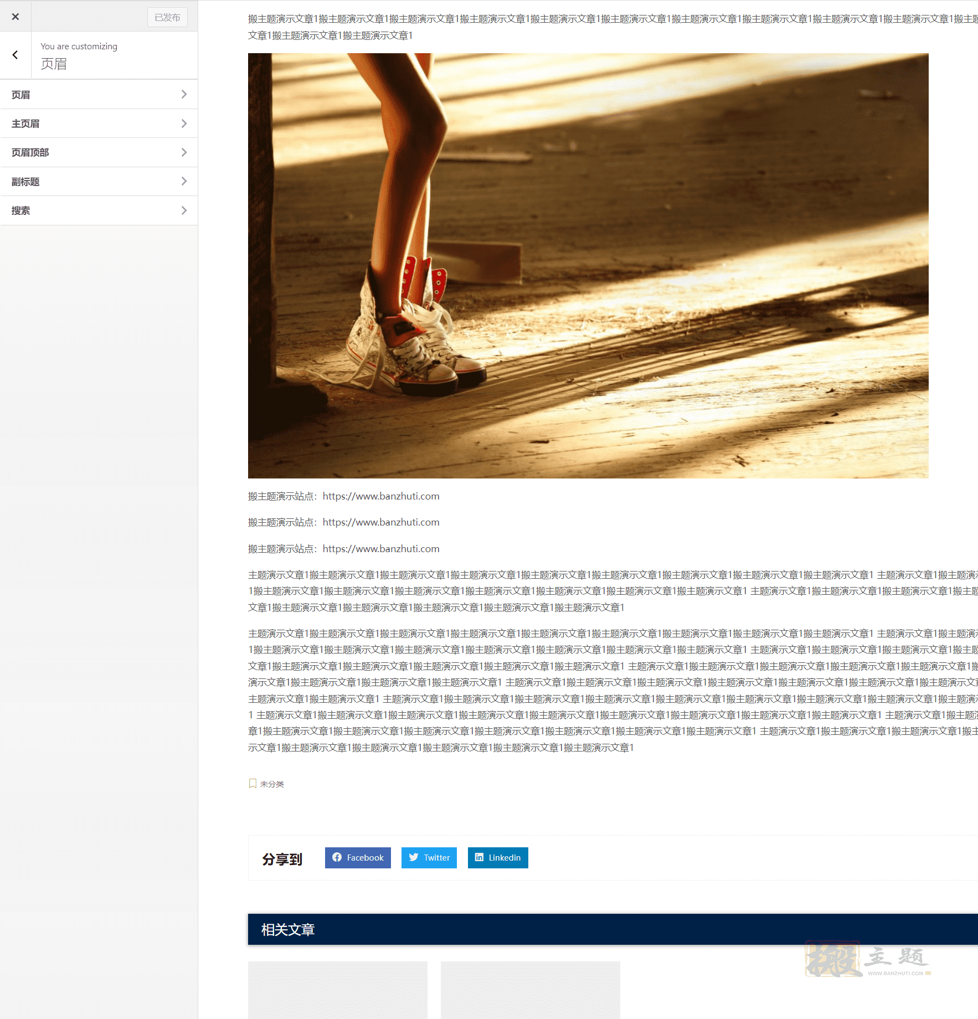Open the 主页眉 section
Screen dimensions: 978x1019
point(99,123)
